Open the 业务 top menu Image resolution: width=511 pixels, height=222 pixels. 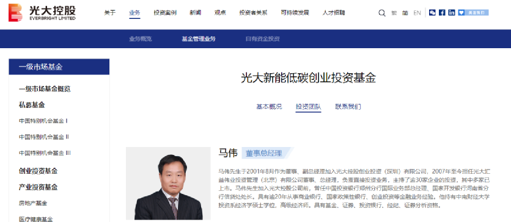coord(134,13)
